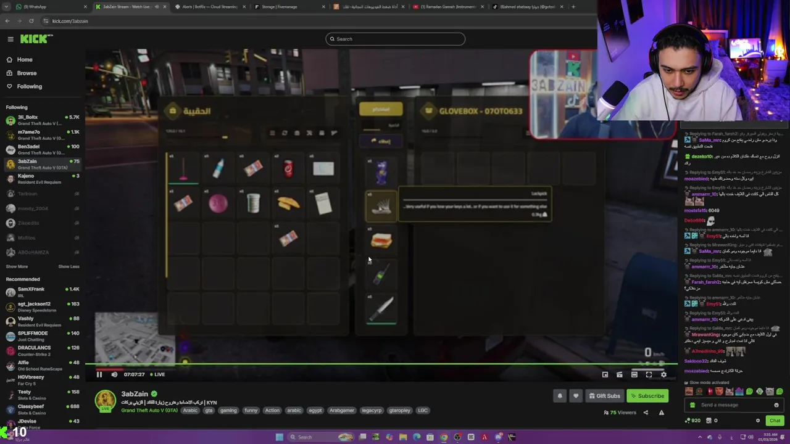The width and height of the screenshot is (790, 444).
Task: Enter fullscreen video mode
Action: (x=649, y=374)
